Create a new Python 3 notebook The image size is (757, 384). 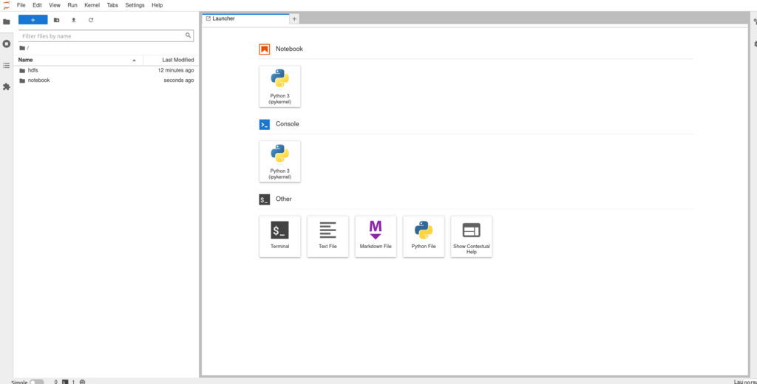click(279, 86)
